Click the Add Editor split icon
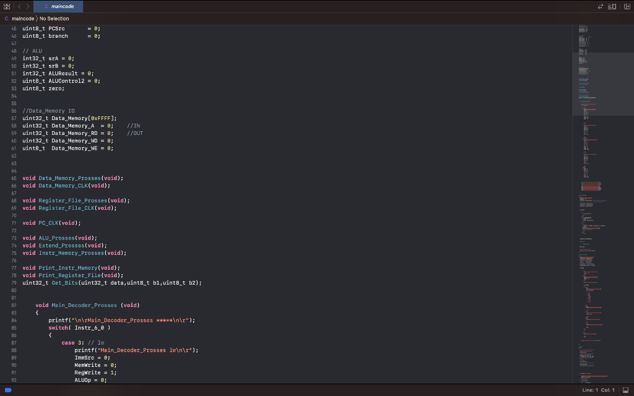The width and height of the screenshot is (634, 396). [x=627, y=6]
